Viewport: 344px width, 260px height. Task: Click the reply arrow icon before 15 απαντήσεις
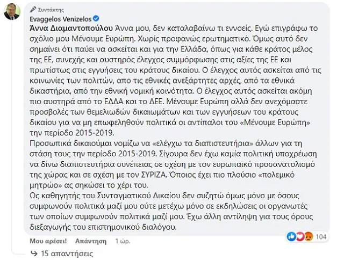(33, 252)
